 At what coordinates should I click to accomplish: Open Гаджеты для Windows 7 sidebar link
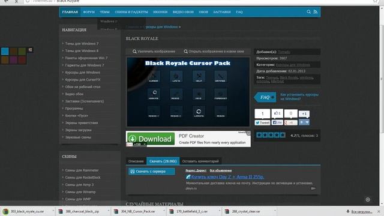point(85,65)
